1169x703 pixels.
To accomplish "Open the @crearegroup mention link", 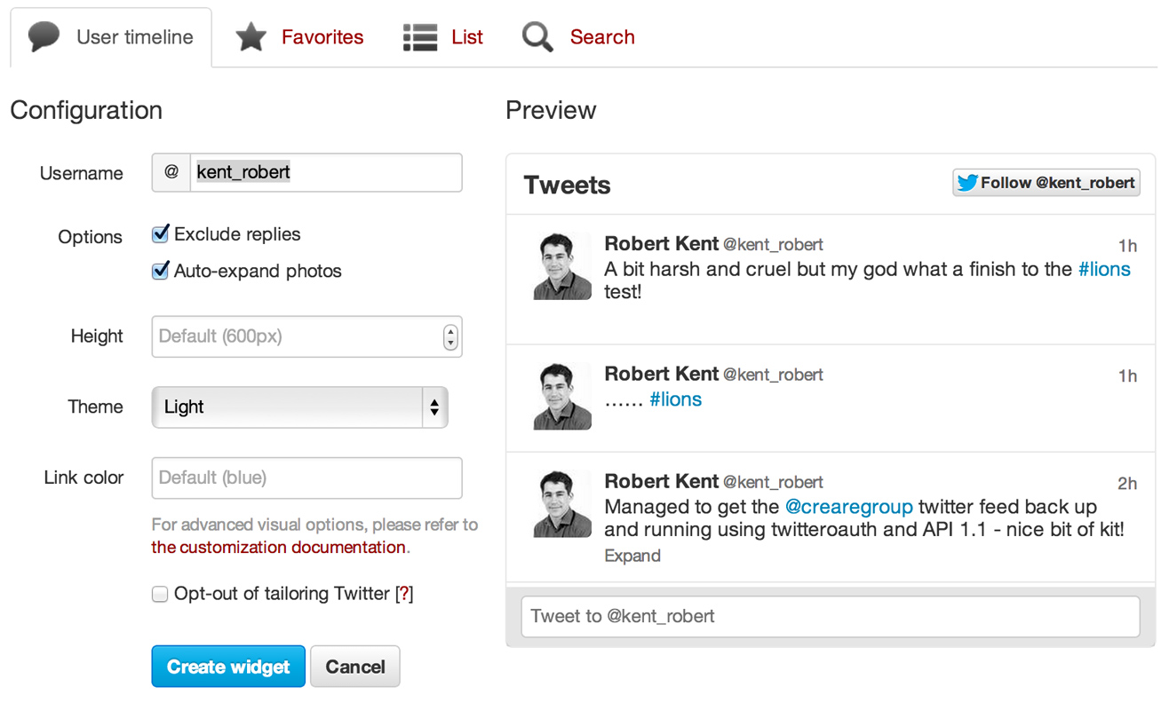I will pyautogui.click(x=849, y=507).
